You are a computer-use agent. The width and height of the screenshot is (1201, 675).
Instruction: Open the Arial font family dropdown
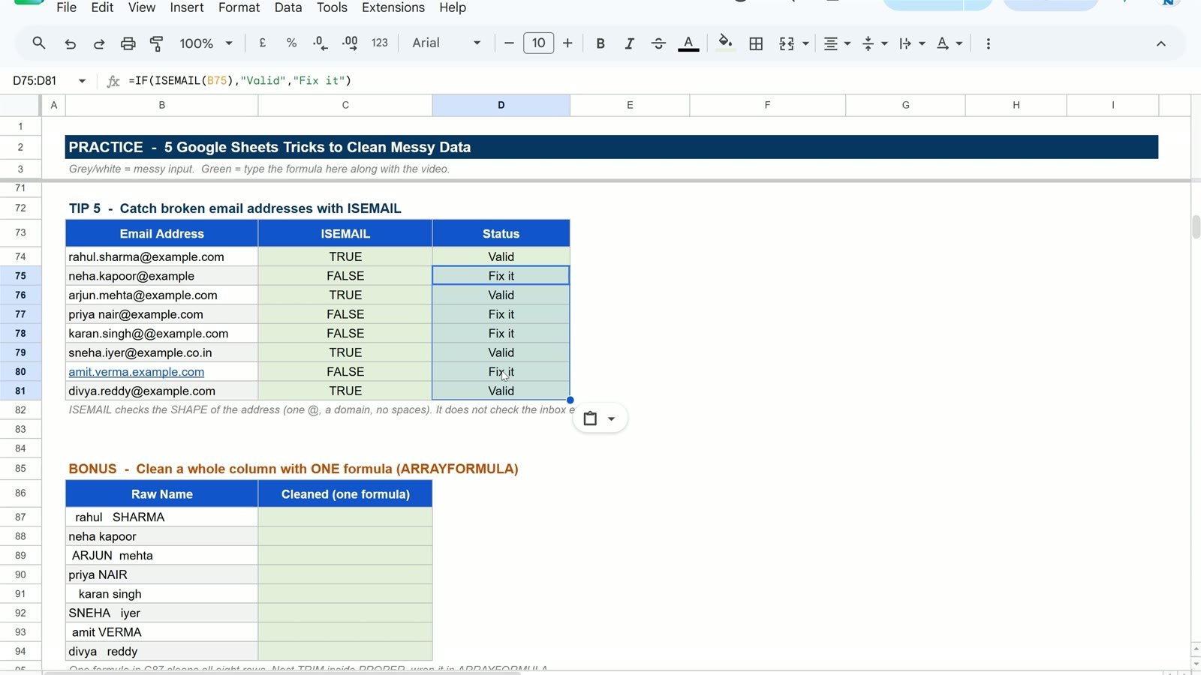446,43
